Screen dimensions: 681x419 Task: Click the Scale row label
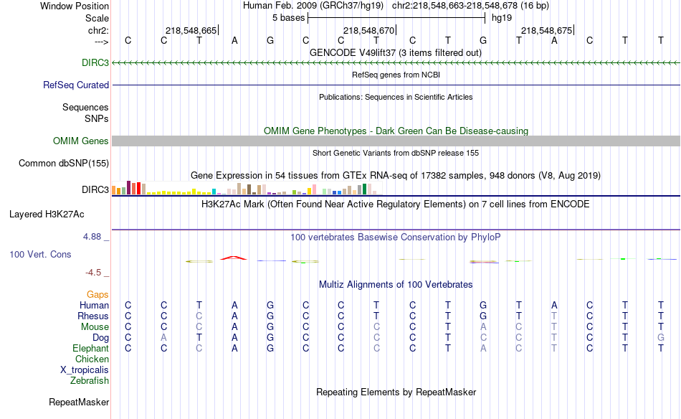(x=97, y=18)
